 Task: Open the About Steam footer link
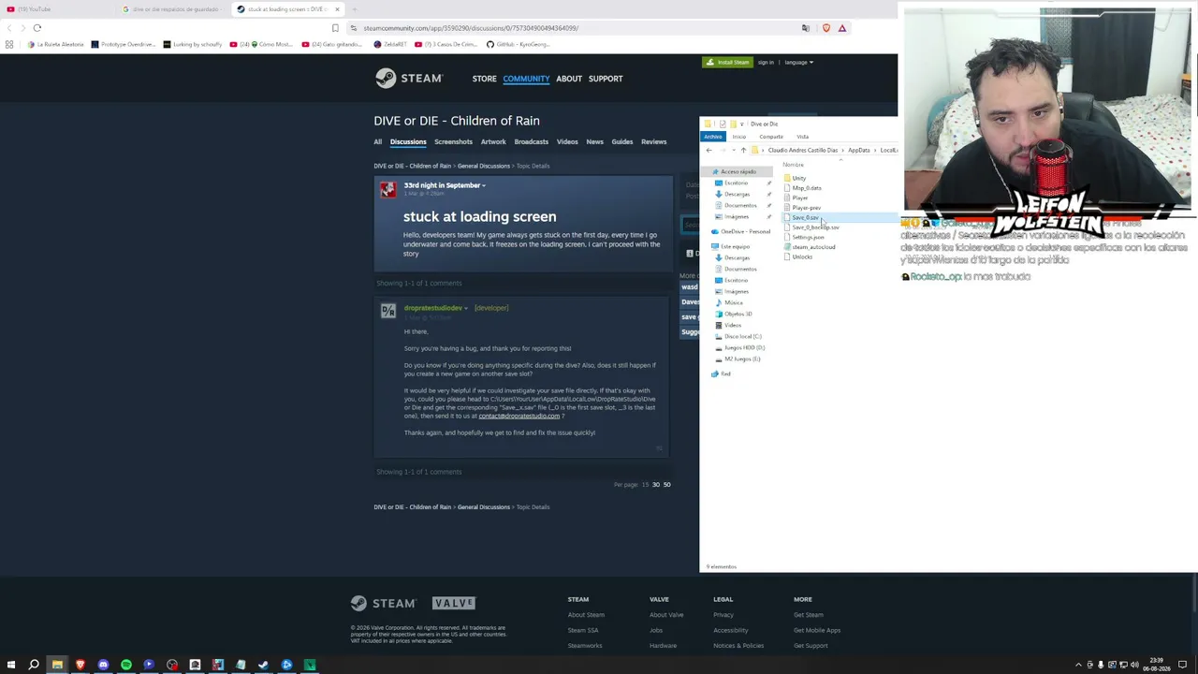pos(586,615)
